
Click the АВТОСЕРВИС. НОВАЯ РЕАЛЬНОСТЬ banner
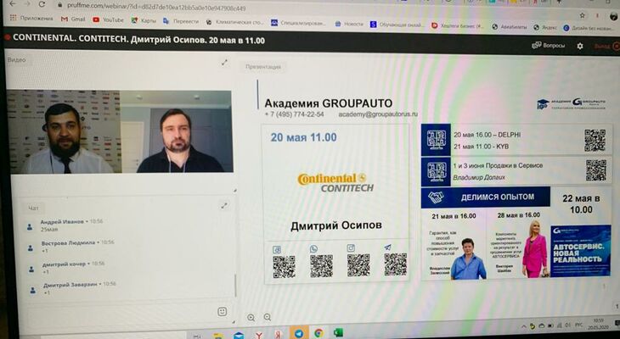pyautogui.click(x=581, y=251)
